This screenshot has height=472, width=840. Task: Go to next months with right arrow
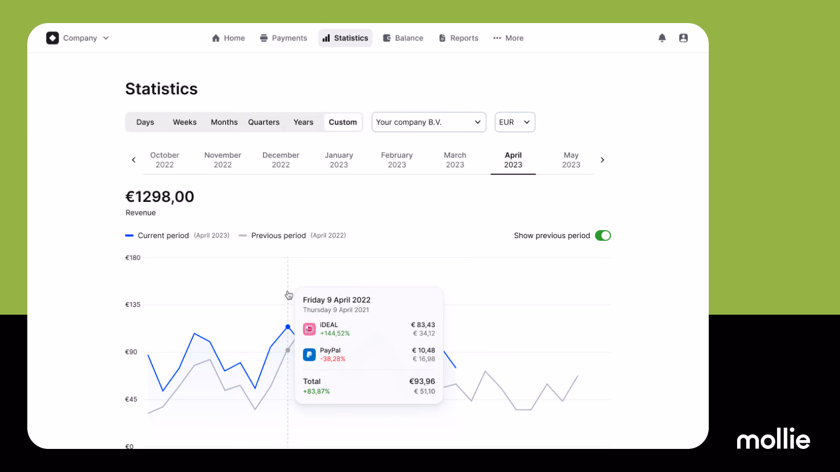coord(602,160)
